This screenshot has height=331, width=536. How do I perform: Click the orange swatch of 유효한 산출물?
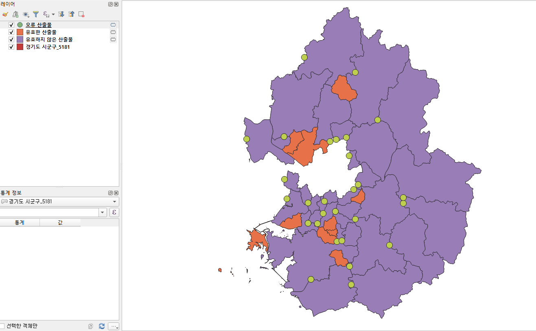(x=20, y=32)
